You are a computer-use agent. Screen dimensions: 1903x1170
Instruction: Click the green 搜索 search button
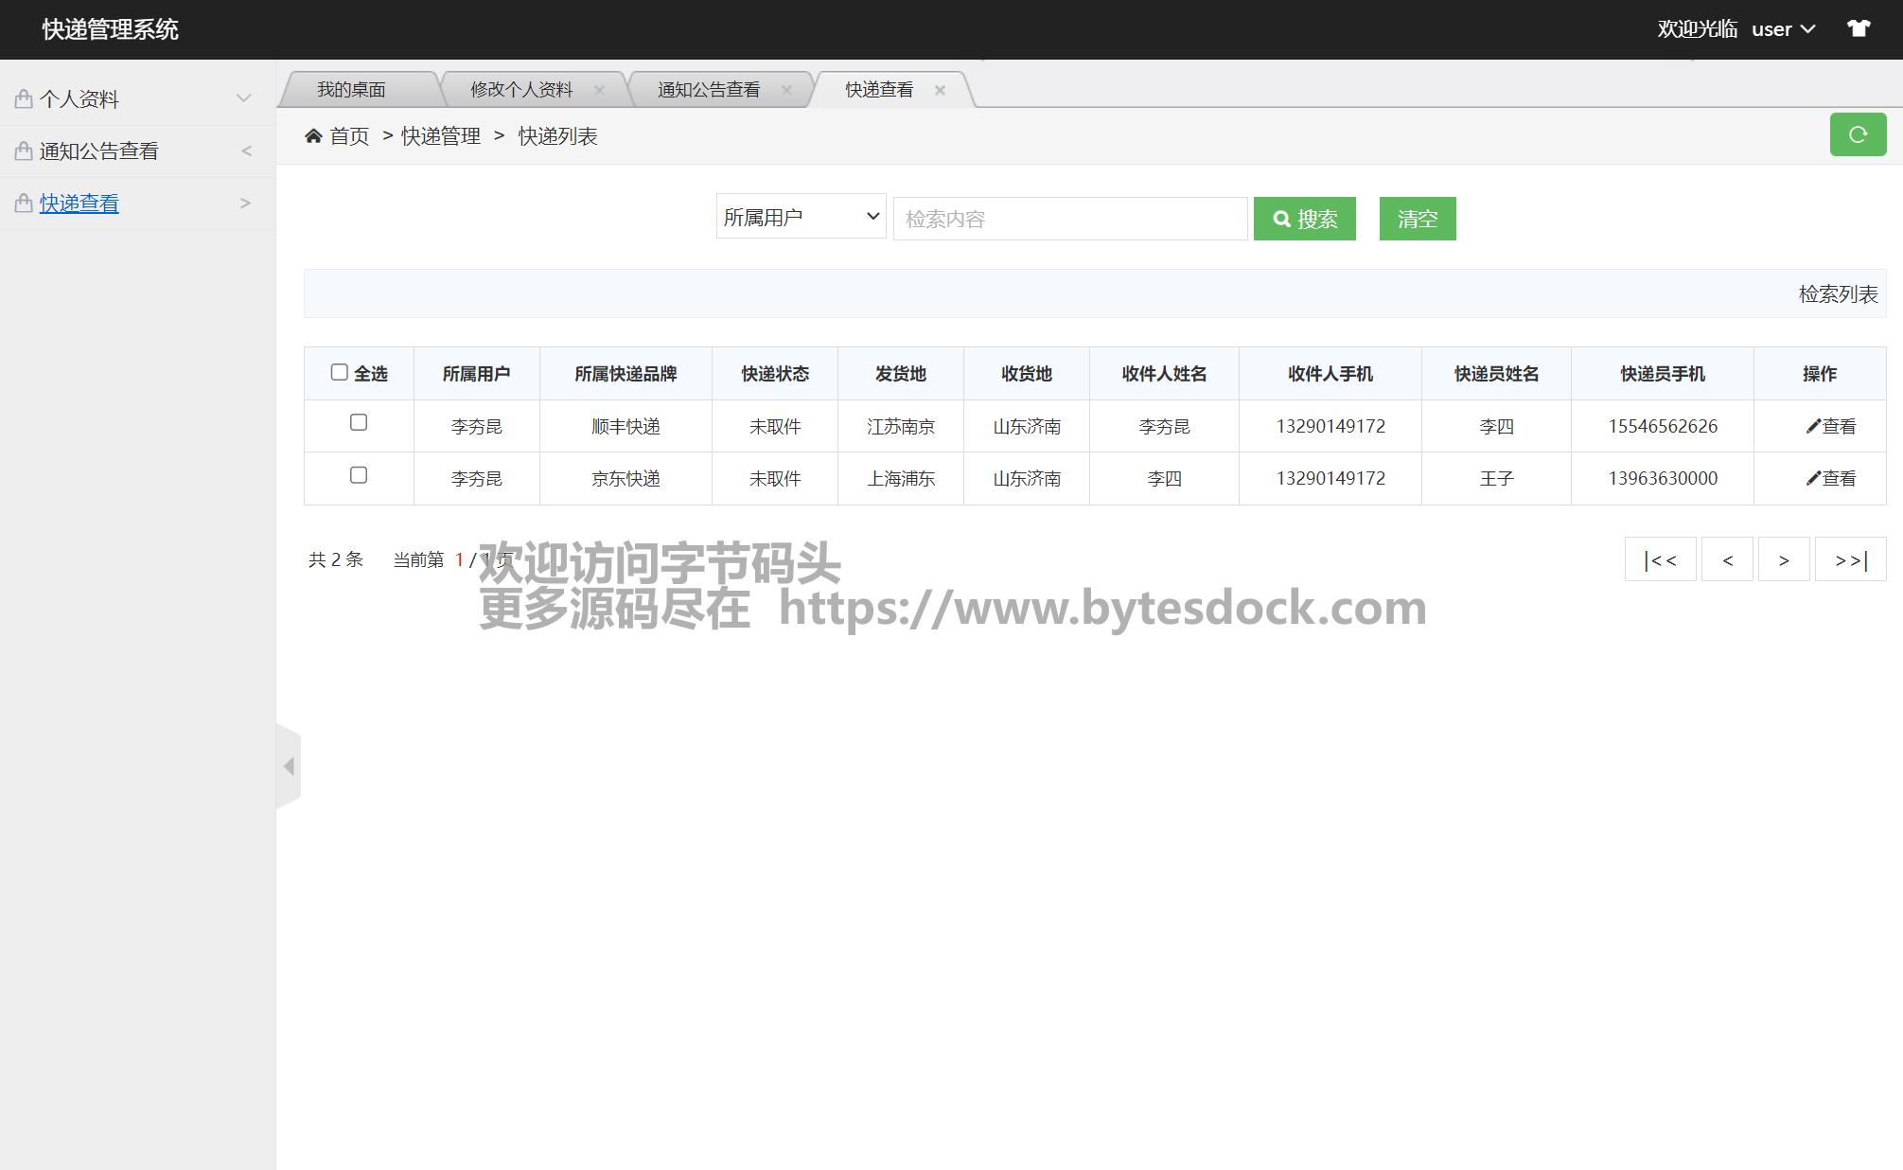(x=1304, y=219)
